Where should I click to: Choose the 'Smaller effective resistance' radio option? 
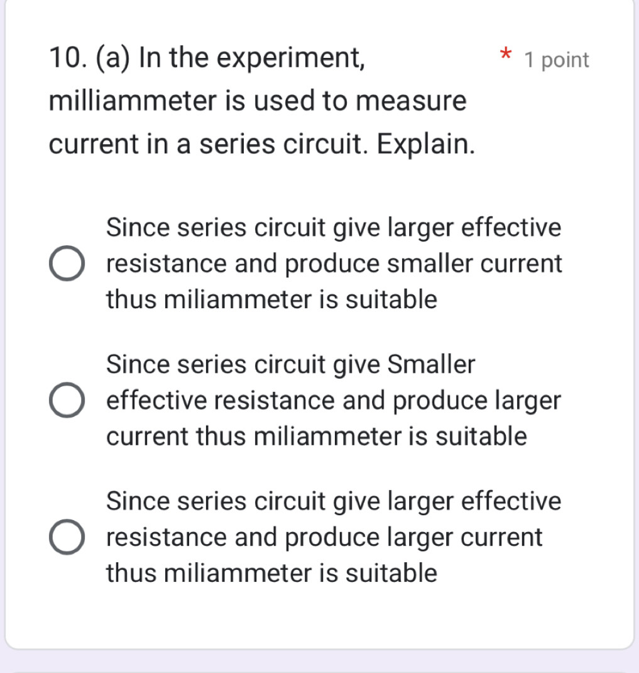tap(67, 402)
